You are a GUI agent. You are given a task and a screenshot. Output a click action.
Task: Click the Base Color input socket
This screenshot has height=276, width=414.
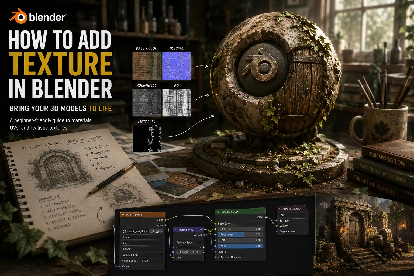coord(215,223)
